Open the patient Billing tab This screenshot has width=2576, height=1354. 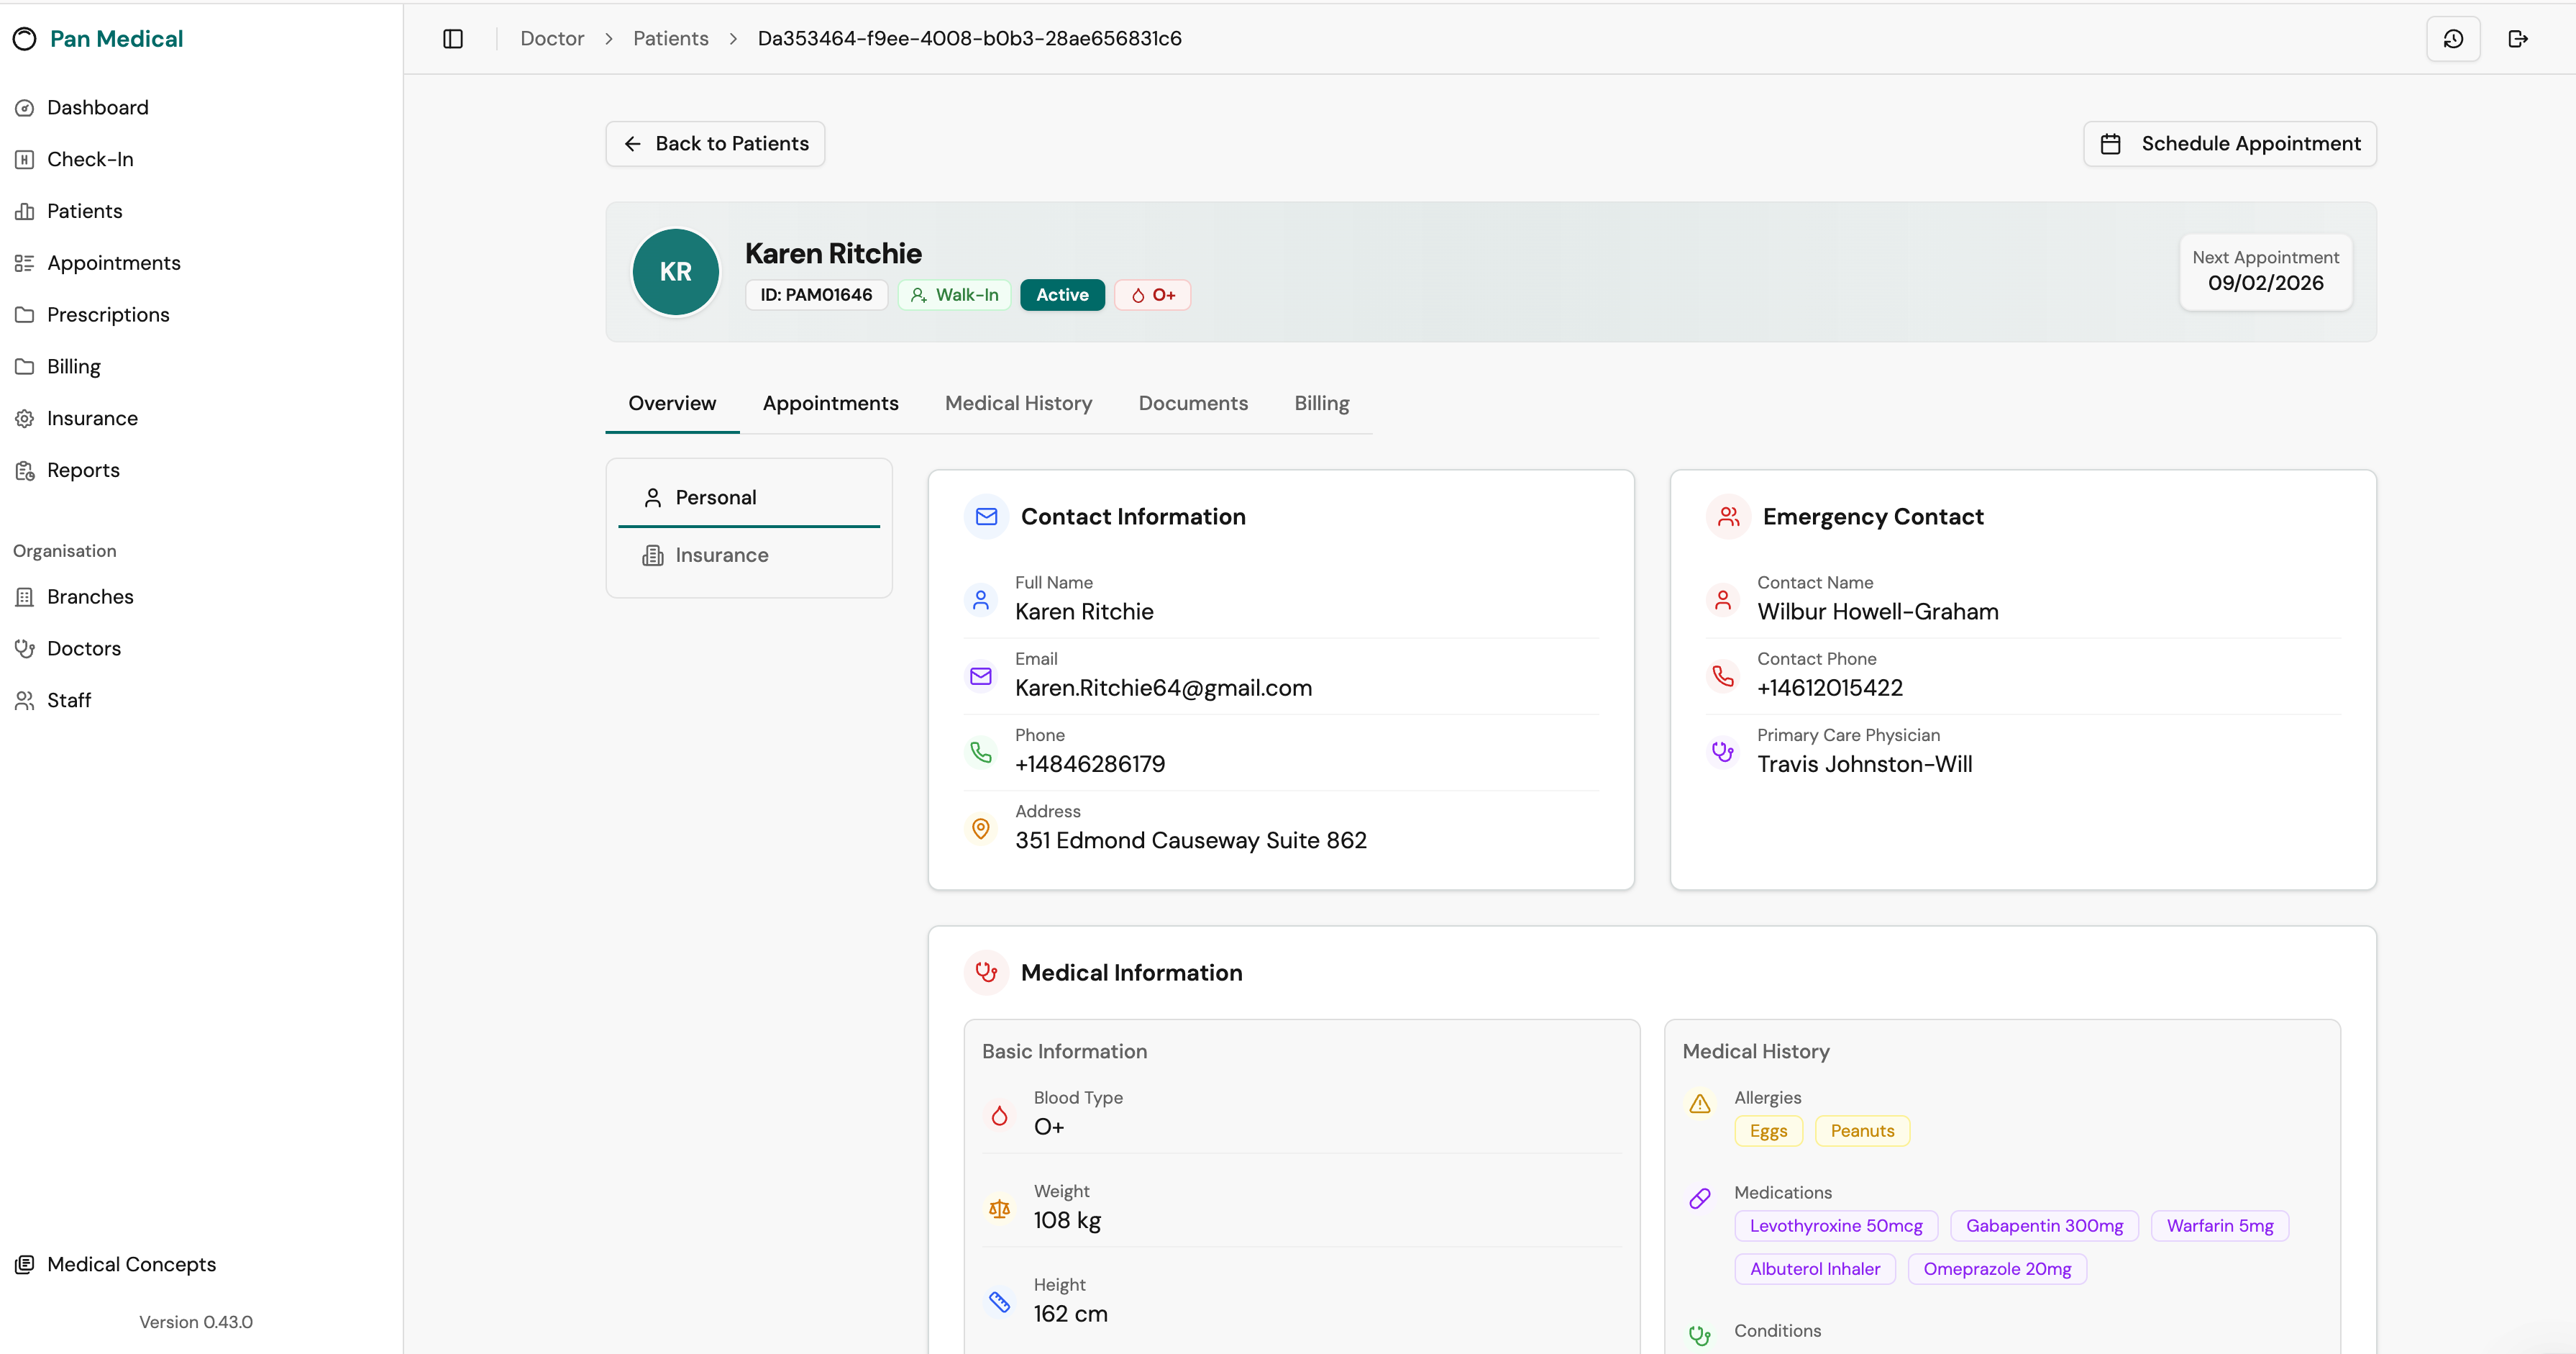pyautogui.click(x=1321, y=404)
